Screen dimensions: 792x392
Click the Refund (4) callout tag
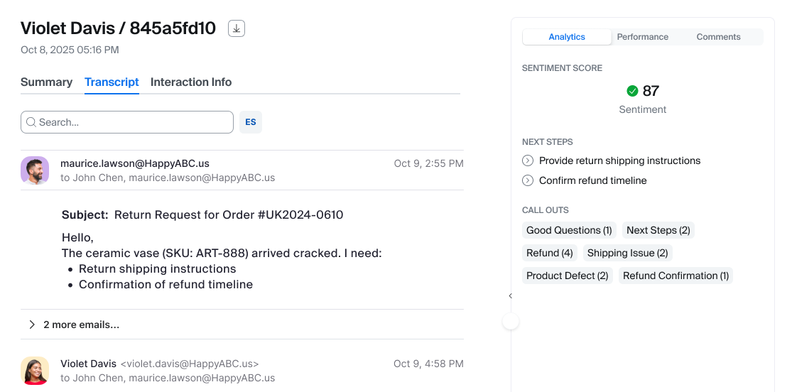(549, 253)
